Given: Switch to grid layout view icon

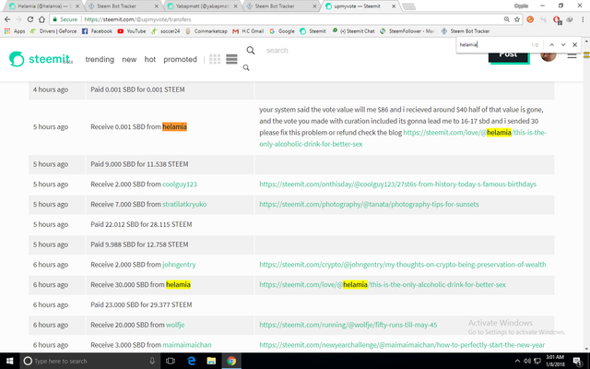Looking at the screenshot, I should coord(215,59).
